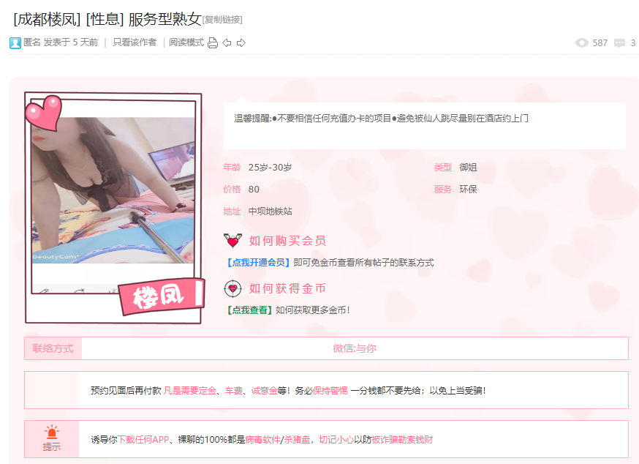The width and height of the screenshot is (639, 464).
Task: Open the post photo thumbnail
Action: pyautogui.click(x=113, y=190)
